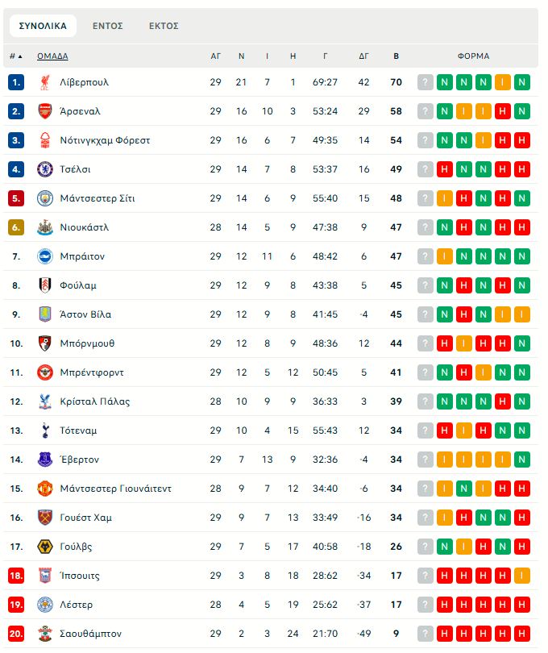This screenshot has width=548, height=653.
Task: Sort standings by the ΟΜΑΔΑ column header
Action: tap(52, 56)
